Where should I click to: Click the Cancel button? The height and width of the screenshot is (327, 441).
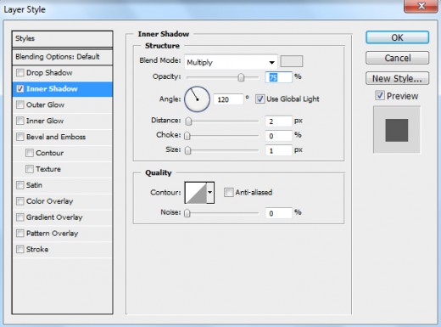397,58
